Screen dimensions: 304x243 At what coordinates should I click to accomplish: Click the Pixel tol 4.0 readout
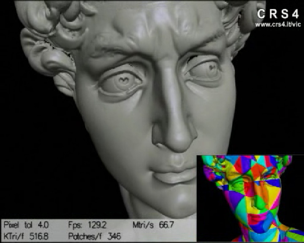coord(26,225)
